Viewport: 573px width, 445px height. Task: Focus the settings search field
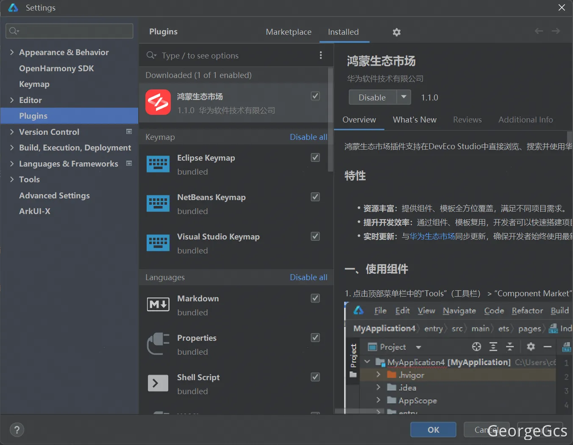70,31
